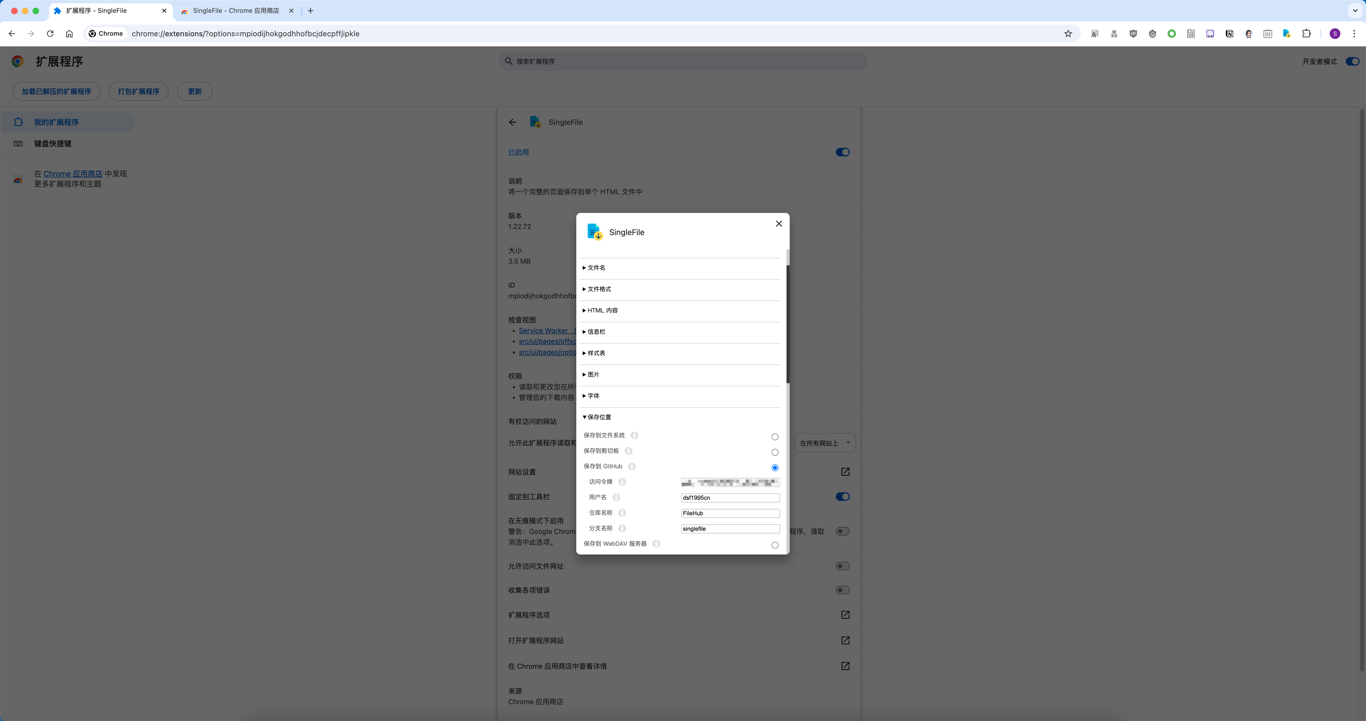Bookmark this page with star icon
The image size is (1366, 721).
(1068, 33)
